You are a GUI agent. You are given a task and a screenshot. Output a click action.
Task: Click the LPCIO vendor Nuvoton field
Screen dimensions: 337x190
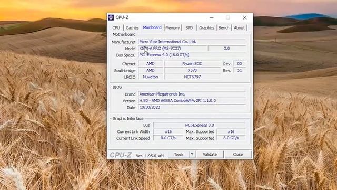coord(151,77)
